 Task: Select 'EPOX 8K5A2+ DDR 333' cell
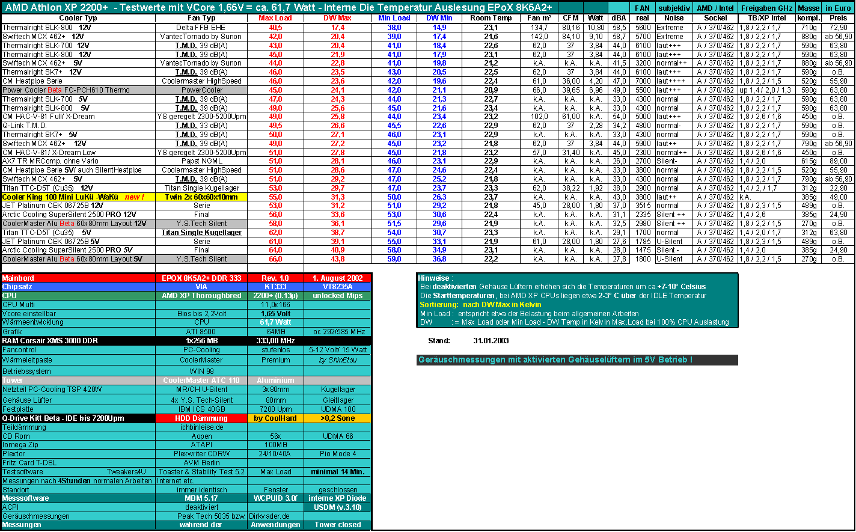pos(201,278)
